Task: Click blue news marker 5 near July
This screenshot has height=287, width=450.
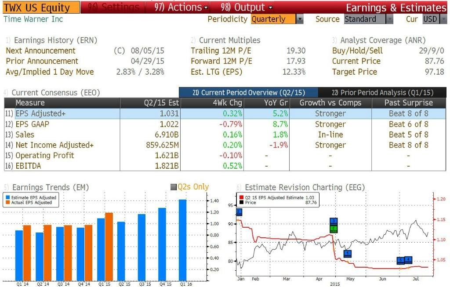Action: [x=401, y=260]
